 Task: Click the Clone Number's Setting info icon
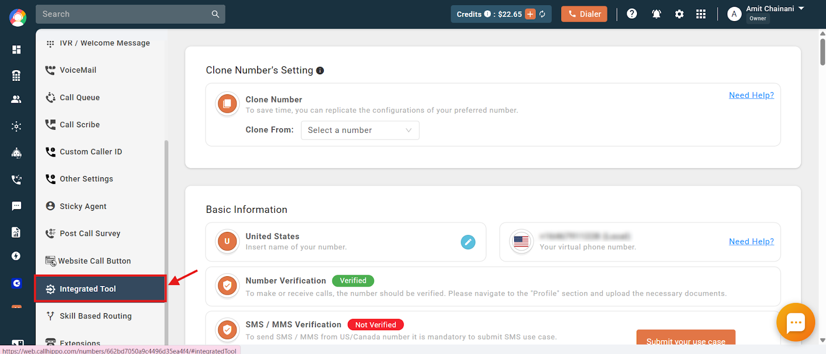click(x=320, y=71)
